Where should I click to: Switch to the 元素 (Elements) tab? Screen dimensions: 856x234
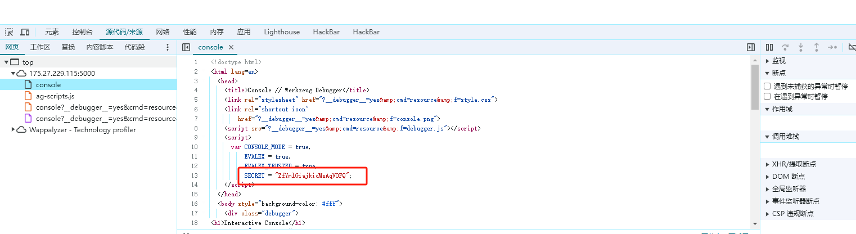52,32
